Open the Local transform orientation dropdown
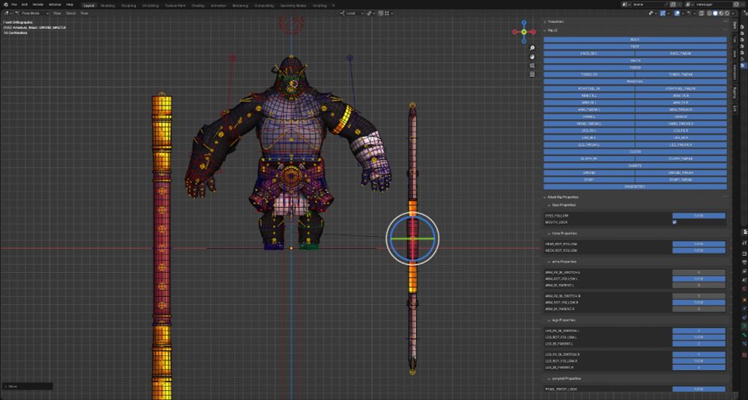Viewport: 748px width, 400px height. [353, 13]
